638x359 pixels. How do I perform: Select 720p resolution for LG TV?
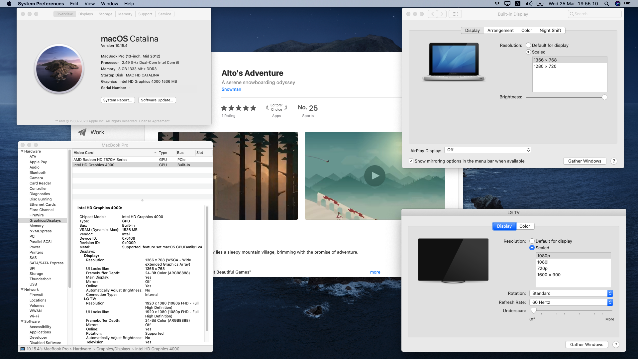573,268
